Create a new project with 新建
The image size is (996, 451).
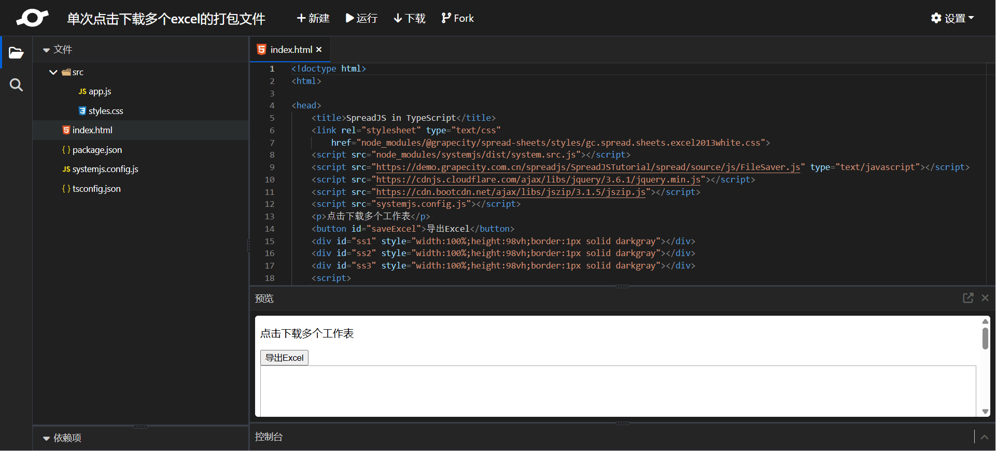[x=313, y=18]
